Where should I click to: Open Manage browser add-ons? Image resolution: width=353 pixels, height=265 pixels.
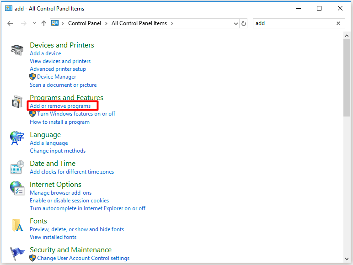click(x=60, y=193)
